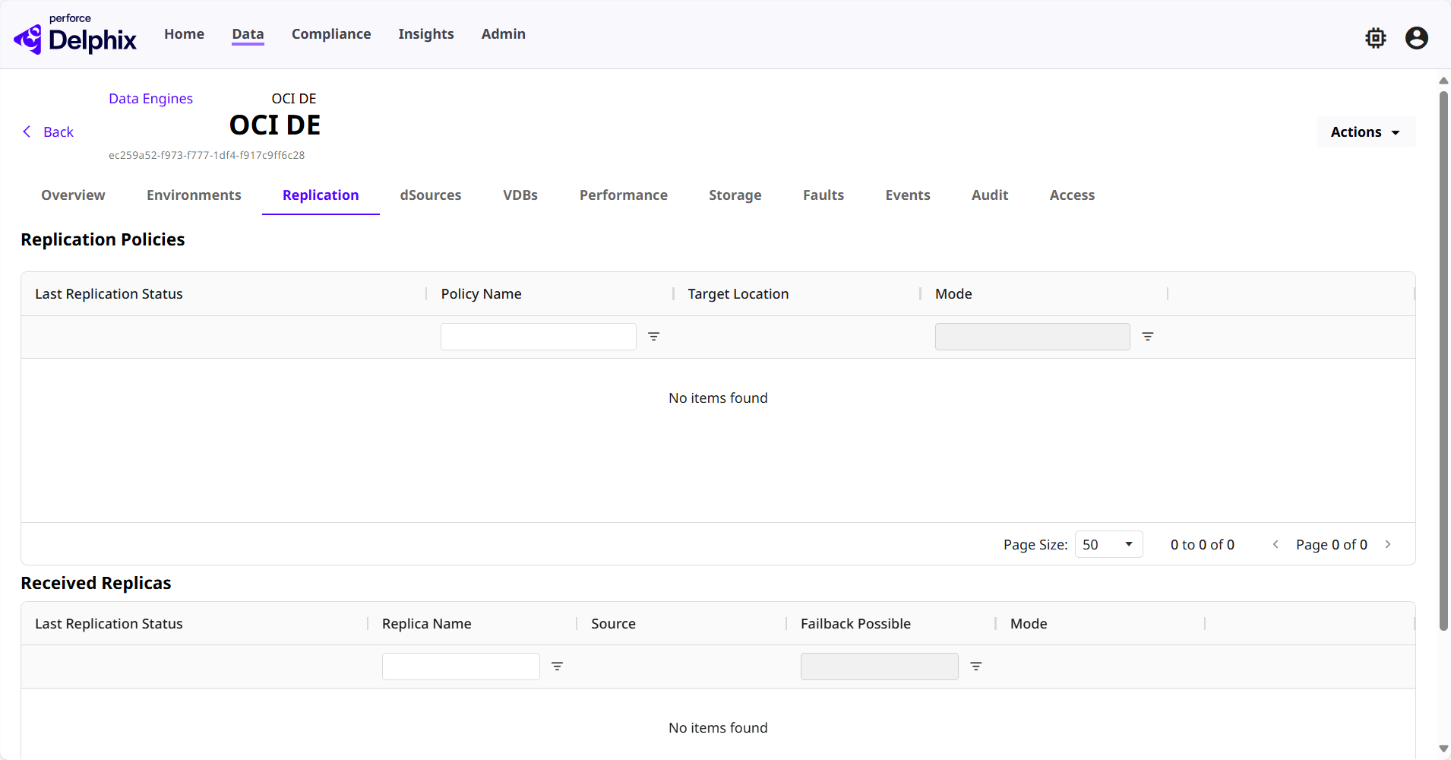Image resolution: width=1451 pixels, height=760 pixels.
Task: Focus the Policy Name filter field
Action: tap(539, 337)
